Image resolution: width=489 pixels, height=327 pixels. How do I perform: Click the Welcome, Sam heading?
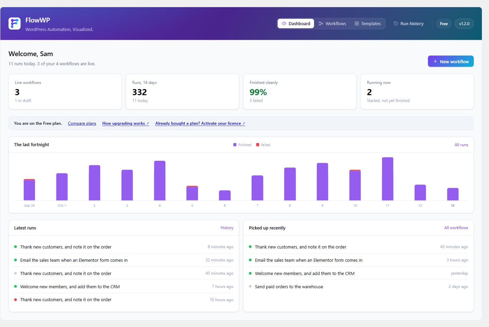click(x=31, y=54)
